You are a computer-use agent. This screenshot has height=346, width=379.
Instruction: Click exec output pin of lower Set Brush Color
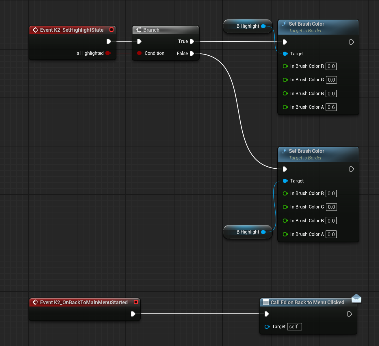(x=352, y=169)
